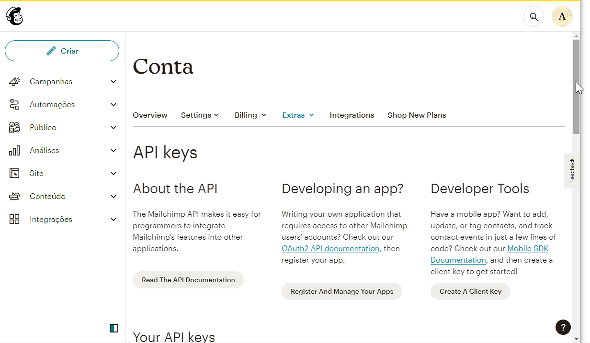
Task: Expand the Conteúdo chevron
Action: (113, 197)
